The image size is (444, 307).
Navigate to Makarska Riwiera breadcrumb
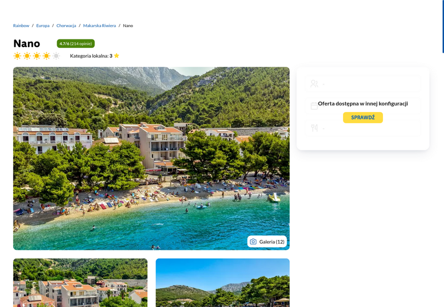click(x=99, y=26)
